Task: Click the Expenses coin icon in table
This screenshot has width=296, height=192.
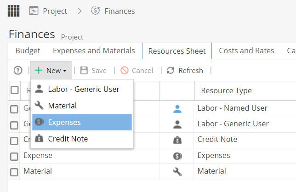Action: coord(177,156)
